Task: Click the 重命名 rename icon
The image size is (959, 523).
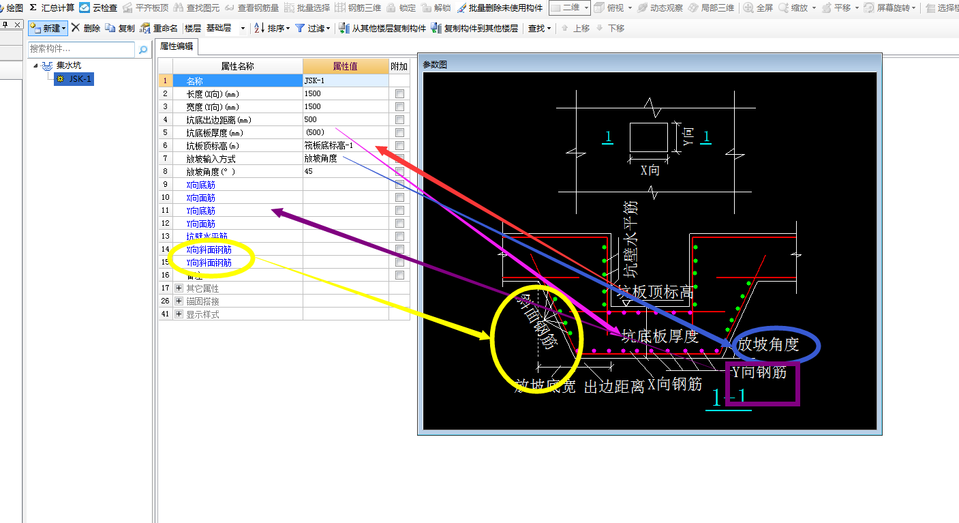Action: [145, 28]
